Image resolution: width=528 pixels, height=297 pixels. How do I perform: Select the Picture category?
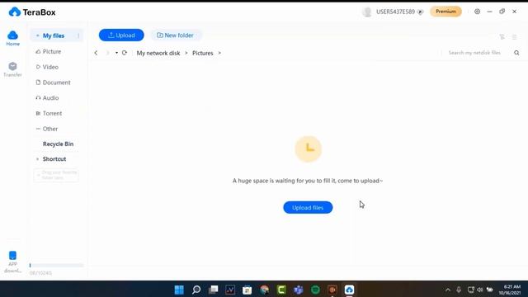pyautogui.click(x=49, y=51)
